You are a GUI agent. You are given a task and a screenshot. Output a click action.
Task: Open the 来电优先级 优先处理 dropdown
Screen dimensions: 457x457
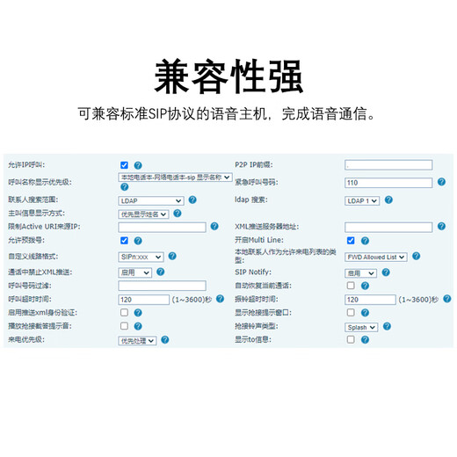tap(137, 341)
